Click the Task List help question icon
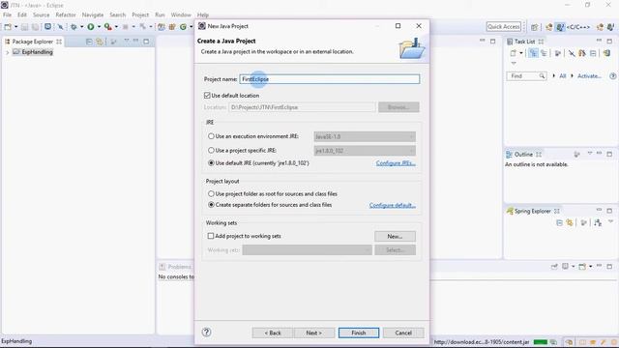Image resolution: width=619 pixels, height=348 pixels. coord(612,75)
